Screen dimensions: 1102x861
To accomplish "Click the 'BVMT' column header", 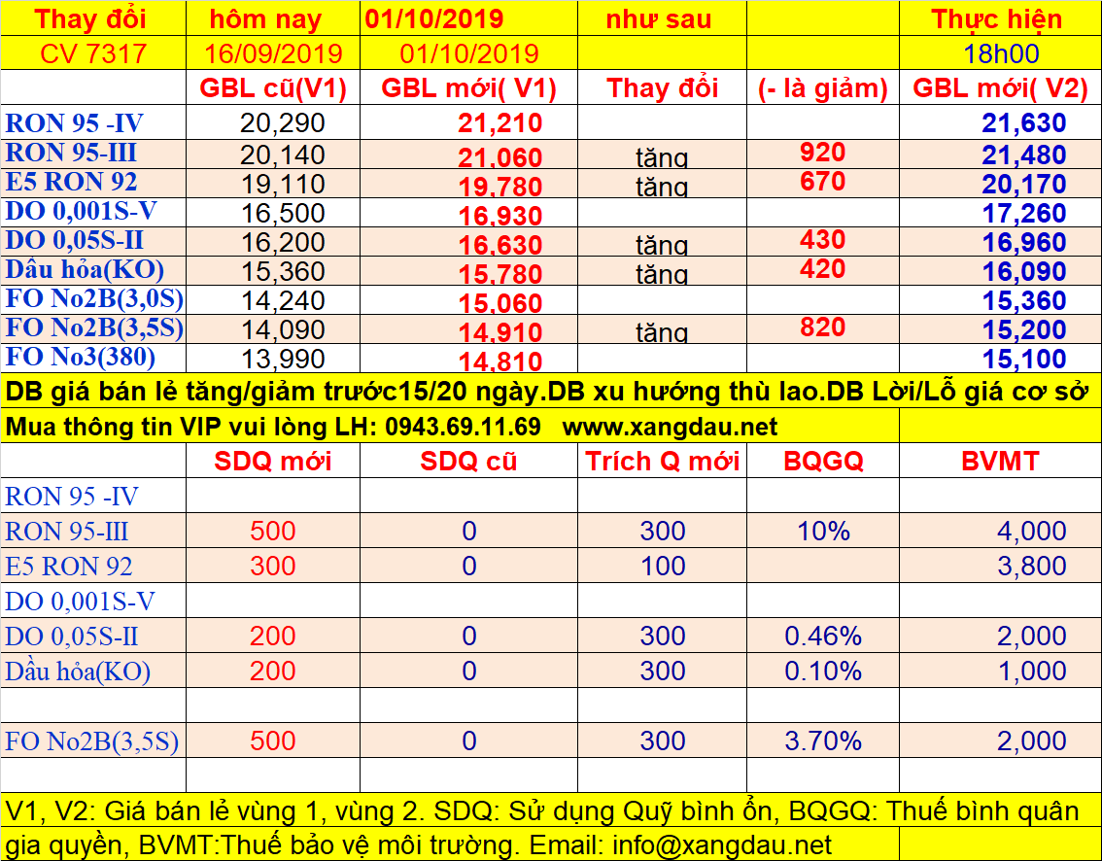I will point(1000,461).
